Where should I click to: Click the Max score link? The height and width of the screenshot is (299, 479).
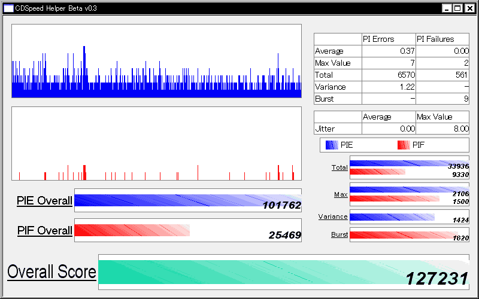coord(341,195)
